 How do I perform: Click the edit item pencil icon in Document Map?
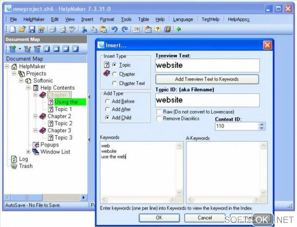pyautogui.click(x=28, y=49)
